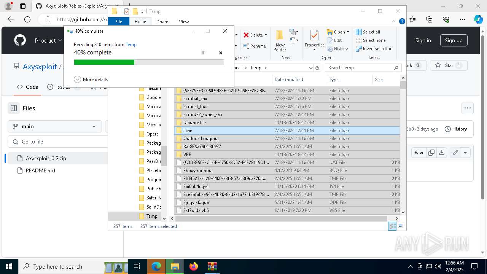Switch to details view layout icon
This screenshot has width=487, height=274.
tap(392, 226)
